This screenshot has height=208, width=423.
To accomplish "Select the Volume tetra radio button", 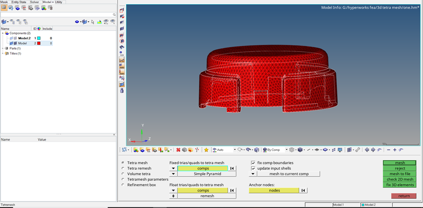I will pyautogui.click(x=123, y=174).
